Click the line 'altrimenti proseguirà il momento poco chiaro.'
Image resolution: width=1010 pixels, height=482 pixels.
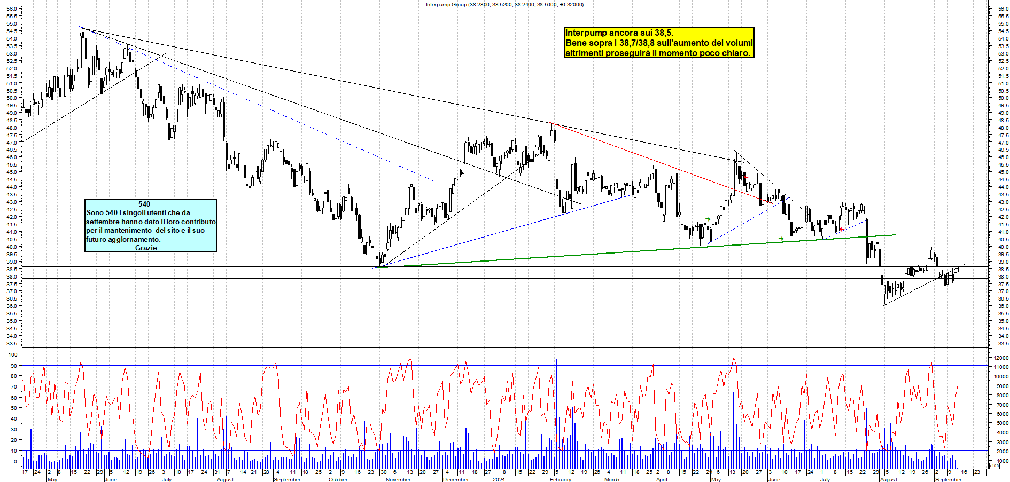pyautogui.click(x=658, y=53)
